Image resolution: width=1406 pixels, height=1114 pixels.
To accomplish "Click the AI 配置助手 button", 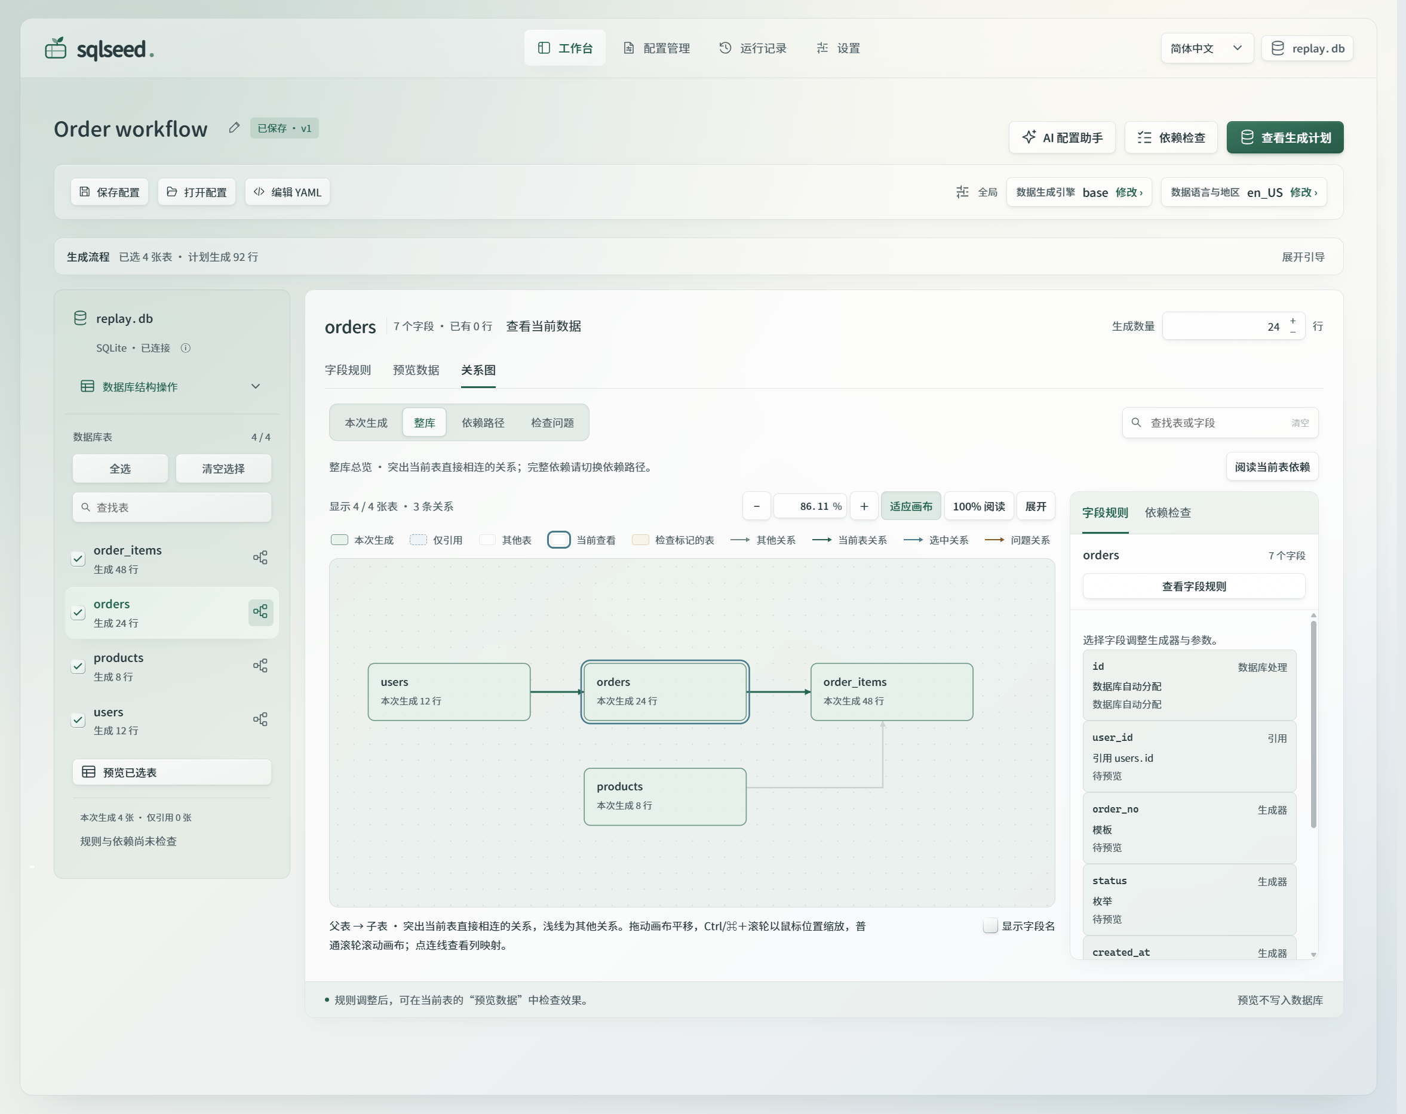I will (1062, 137).
